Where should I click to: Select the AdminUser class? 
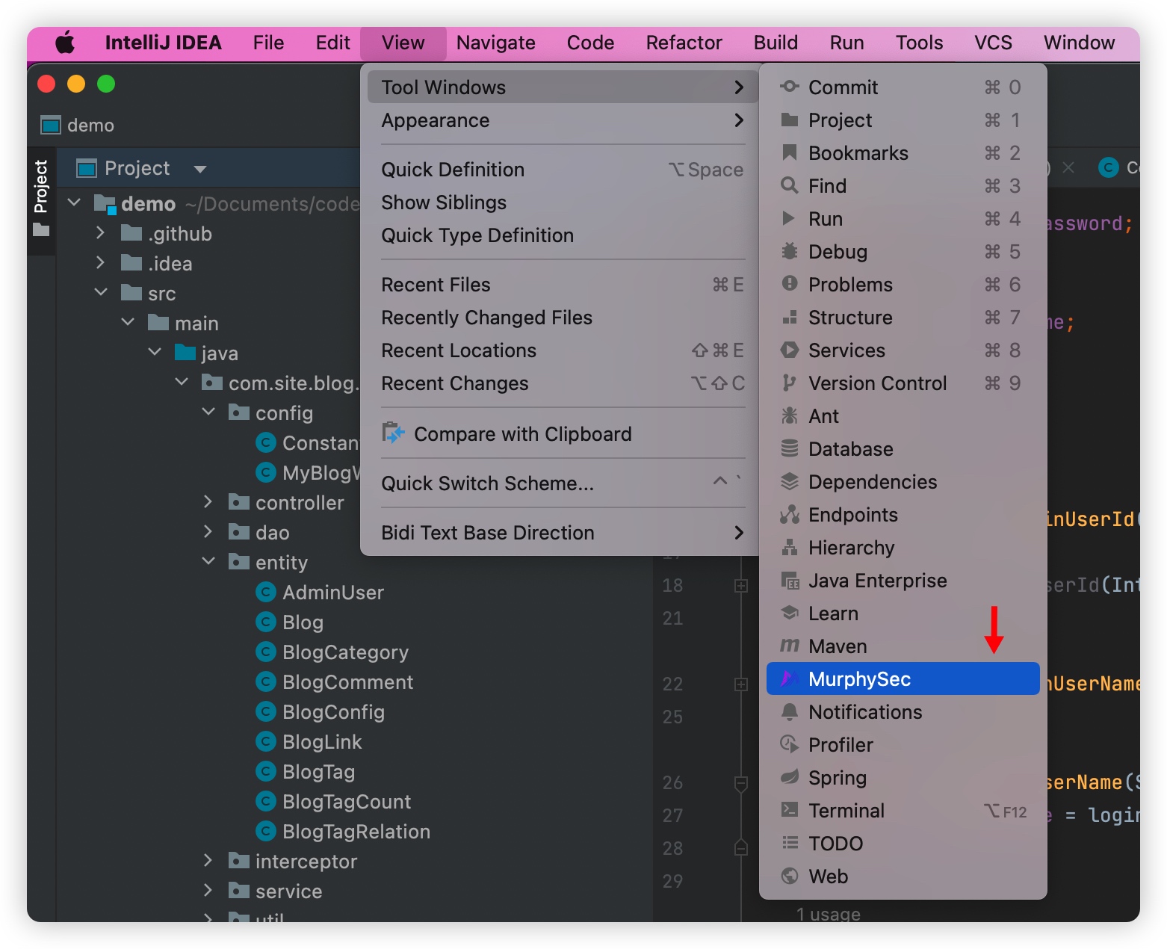[332, 593]
